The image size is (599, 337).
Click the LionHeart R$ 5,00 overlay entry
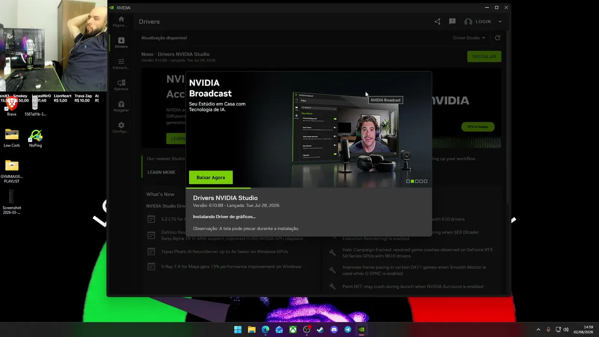(63, 98)
